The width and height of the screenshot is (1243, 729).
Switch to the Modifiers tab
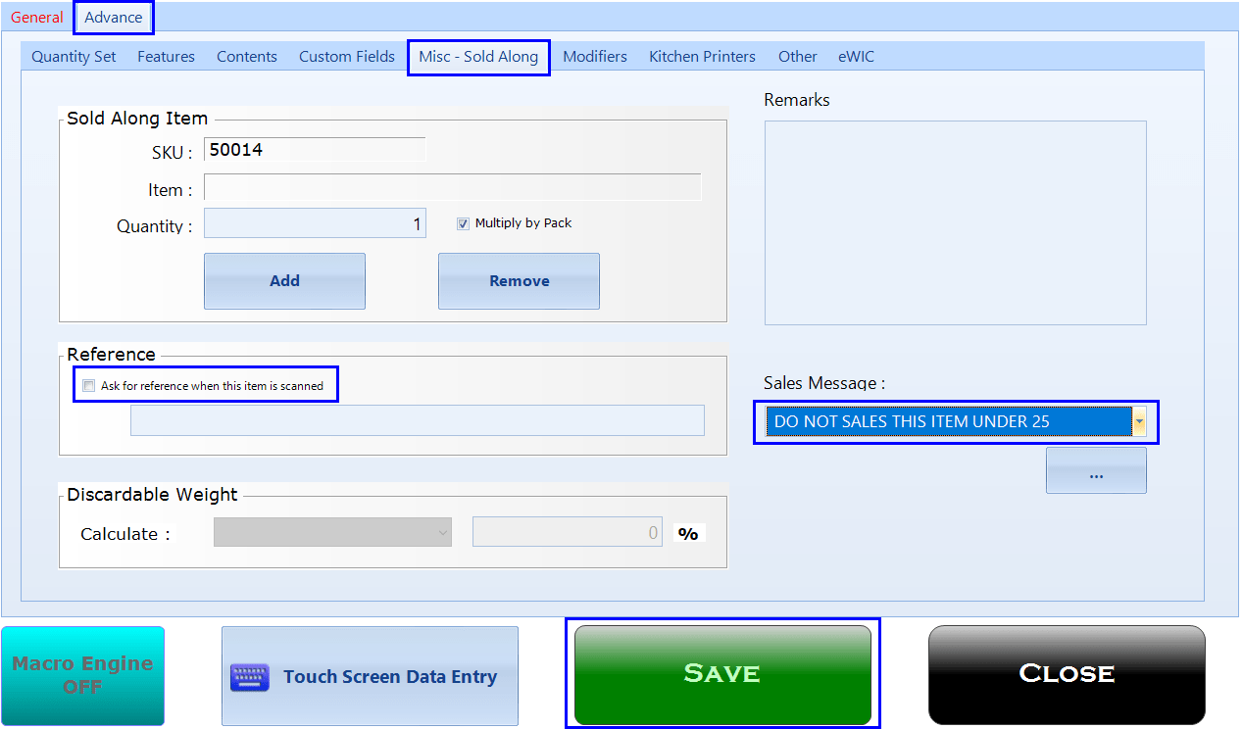[x=595, y=57]
